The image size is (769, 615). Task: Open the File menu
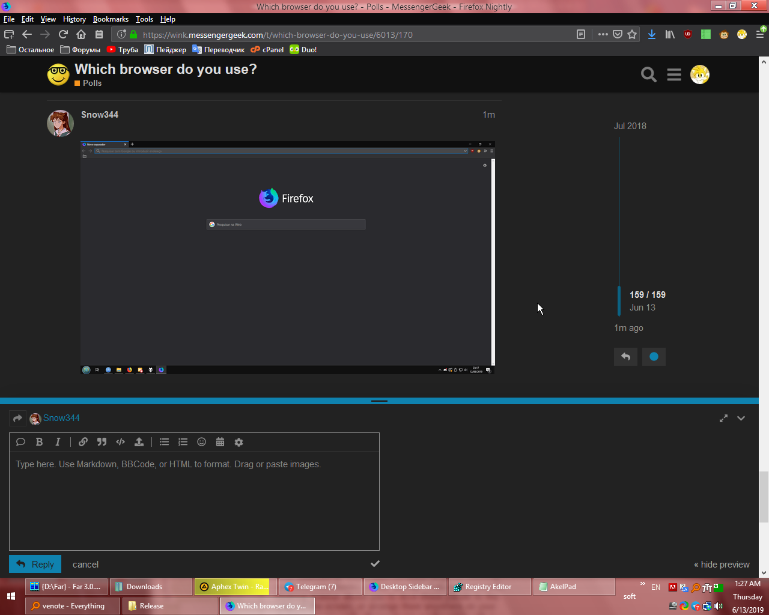[x=9, y=19]
